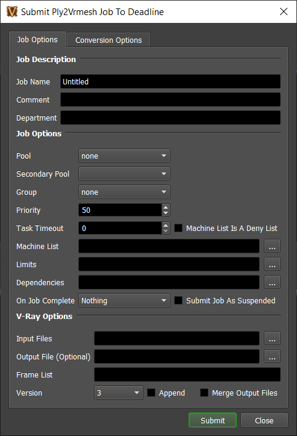Click the Submit button
Image resolution: width=297 pixels, height=436 pixels.
213,420
